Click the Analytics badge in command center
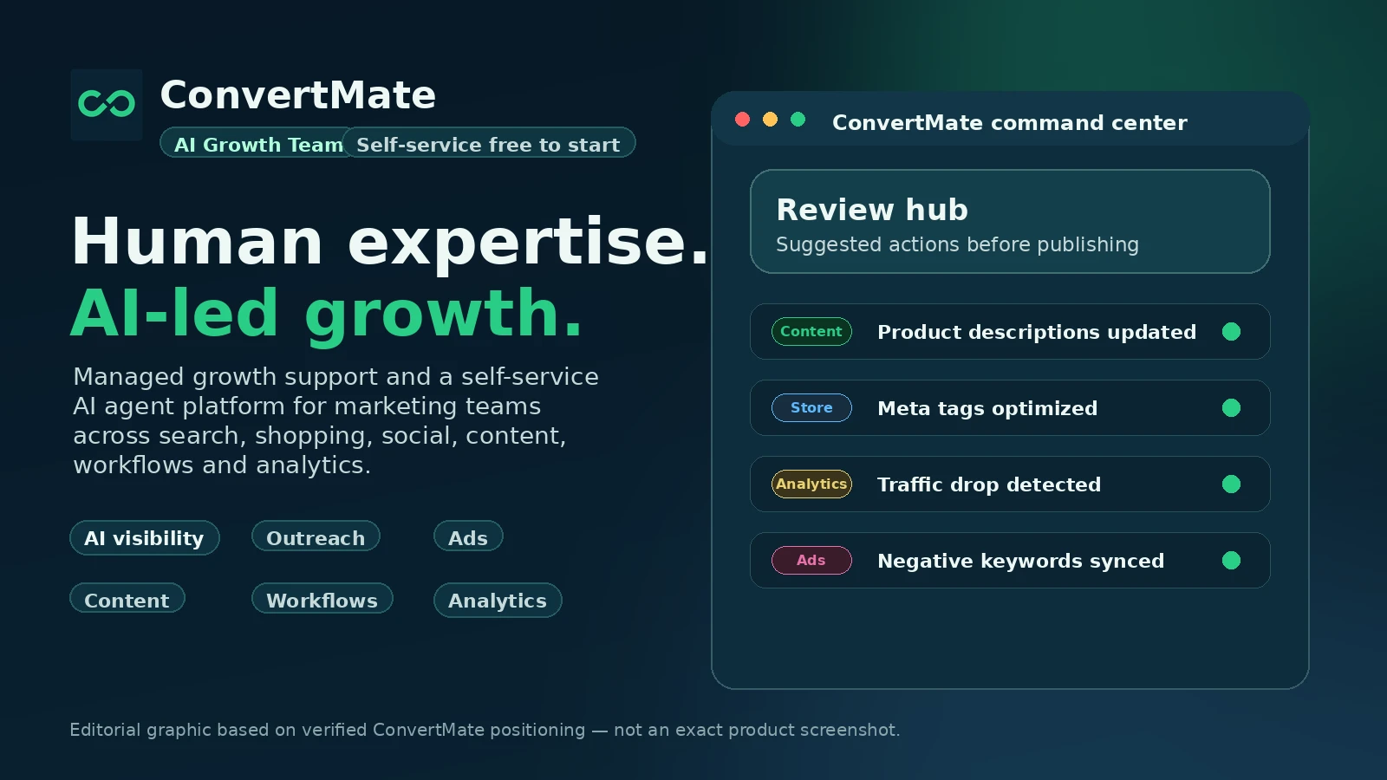This screenshot has height=780, width=1387. coord(811,484)
